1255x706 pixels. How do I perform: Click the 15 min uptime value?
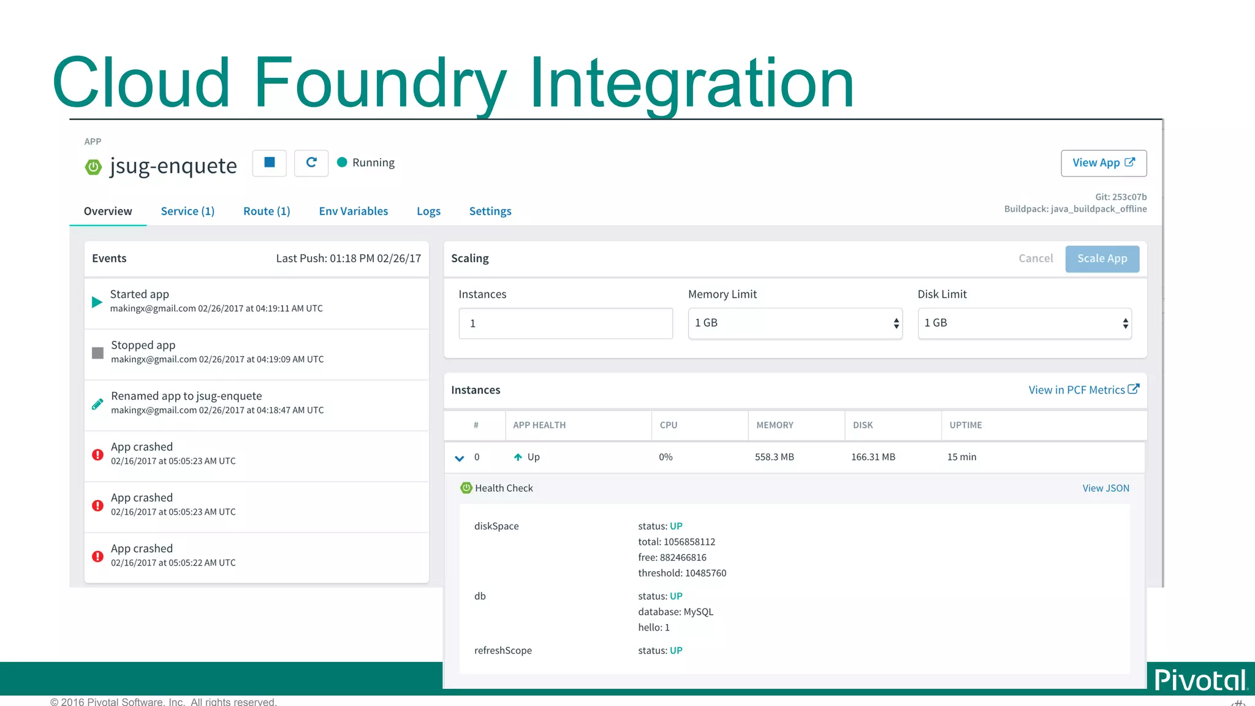pyautogui.click(x=962, y=457)
